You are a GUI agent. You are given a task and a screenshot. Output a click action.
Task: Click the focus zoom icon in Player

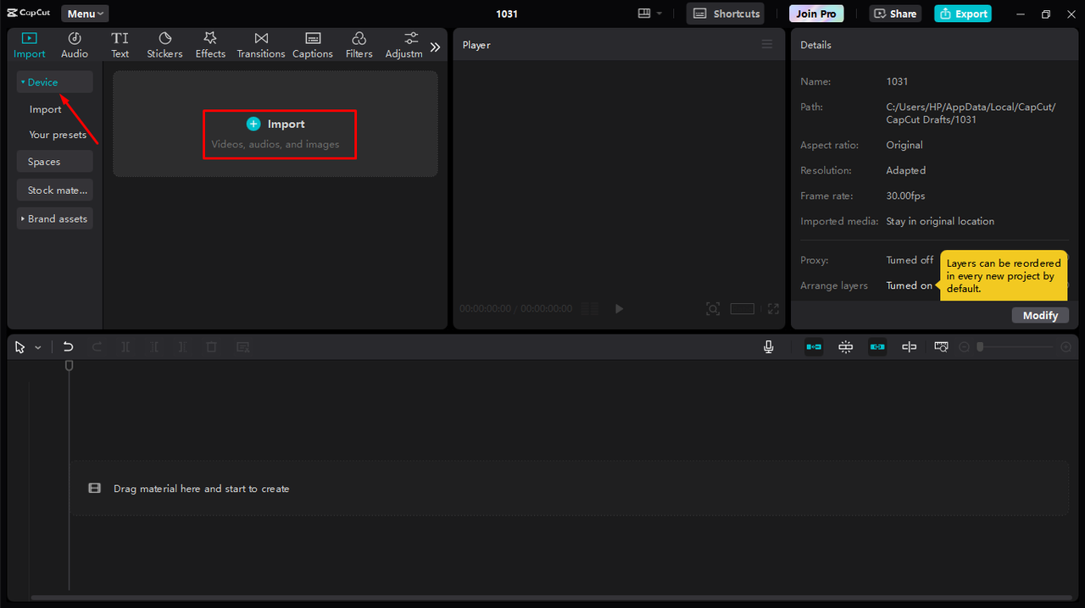pos(713,309)
